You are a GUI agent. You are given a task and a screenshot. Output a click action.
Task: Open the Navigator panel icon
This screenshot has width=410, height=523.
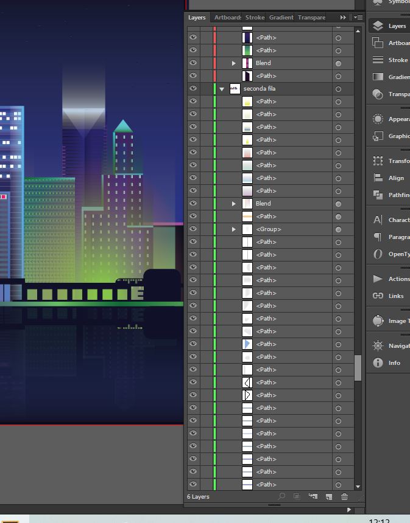378,346
